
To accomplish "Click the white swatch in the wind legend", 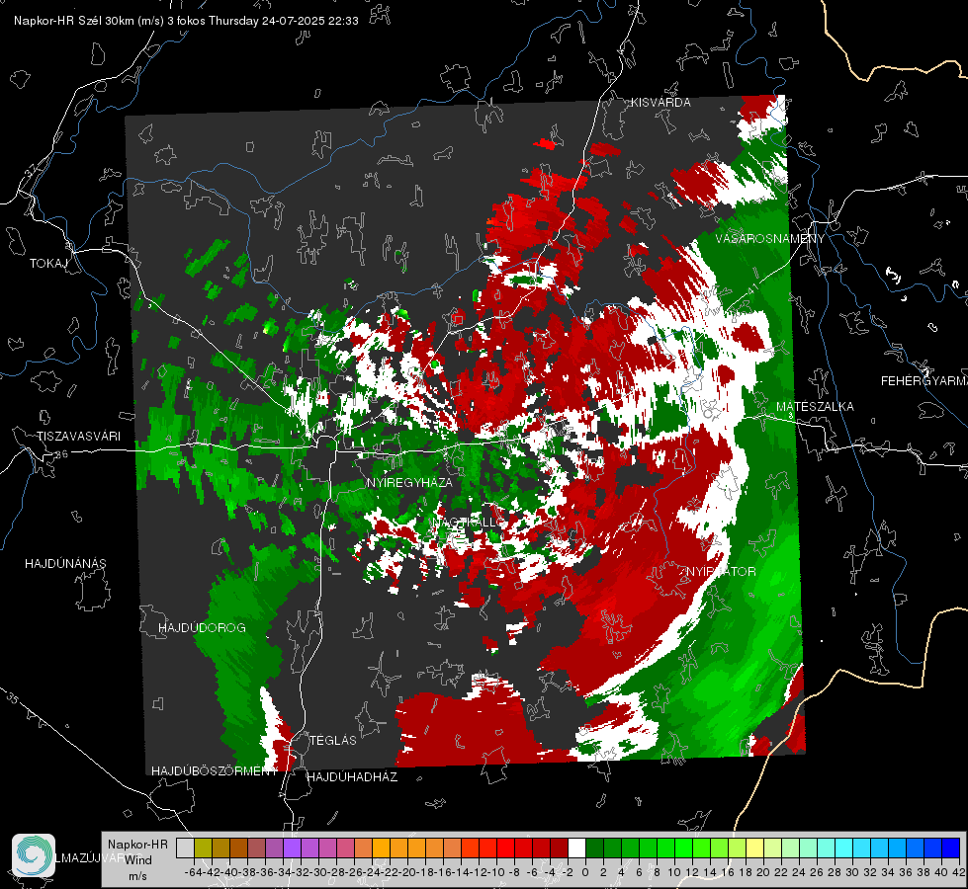I will tap(576, 849).
